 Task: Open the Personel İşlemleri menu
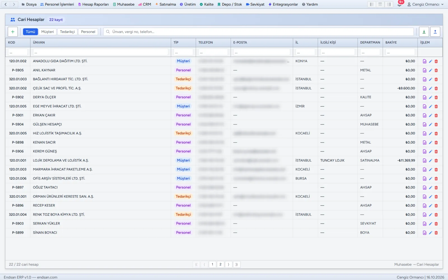click(57, 4)
